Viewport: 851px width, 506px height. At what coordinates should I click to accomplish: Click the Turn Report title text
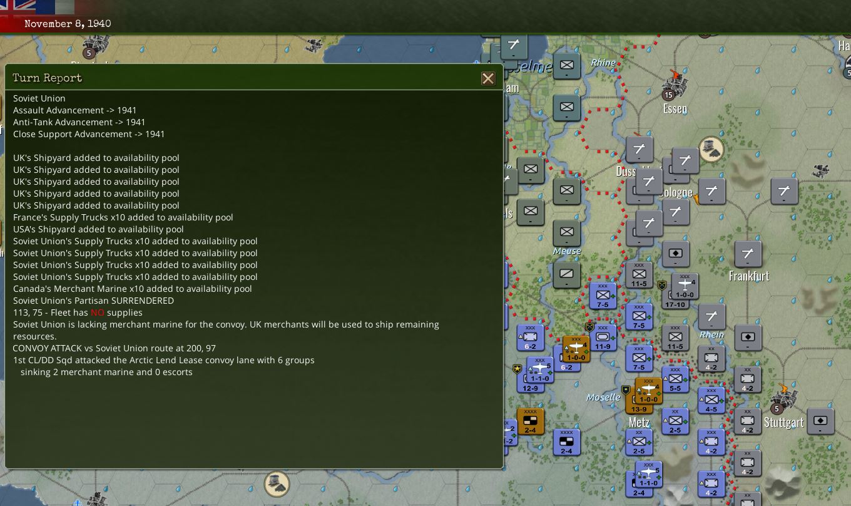coord(48,78)
